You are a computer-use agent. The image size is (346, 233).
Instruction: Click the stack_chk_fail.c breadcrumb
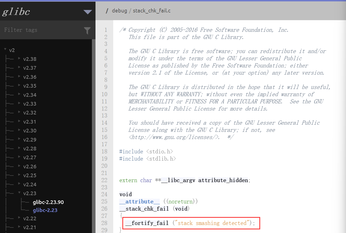pos(152,11)
